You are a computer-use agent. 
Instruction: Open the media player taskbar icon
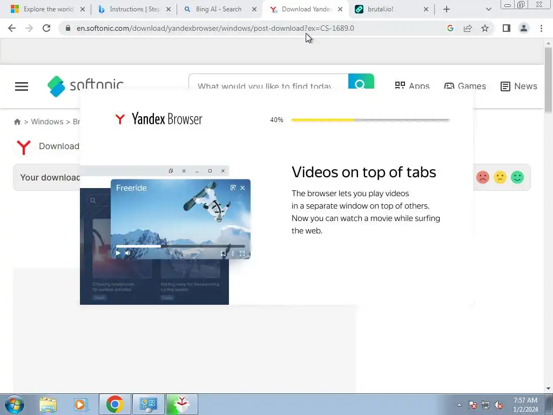(80, 404)
